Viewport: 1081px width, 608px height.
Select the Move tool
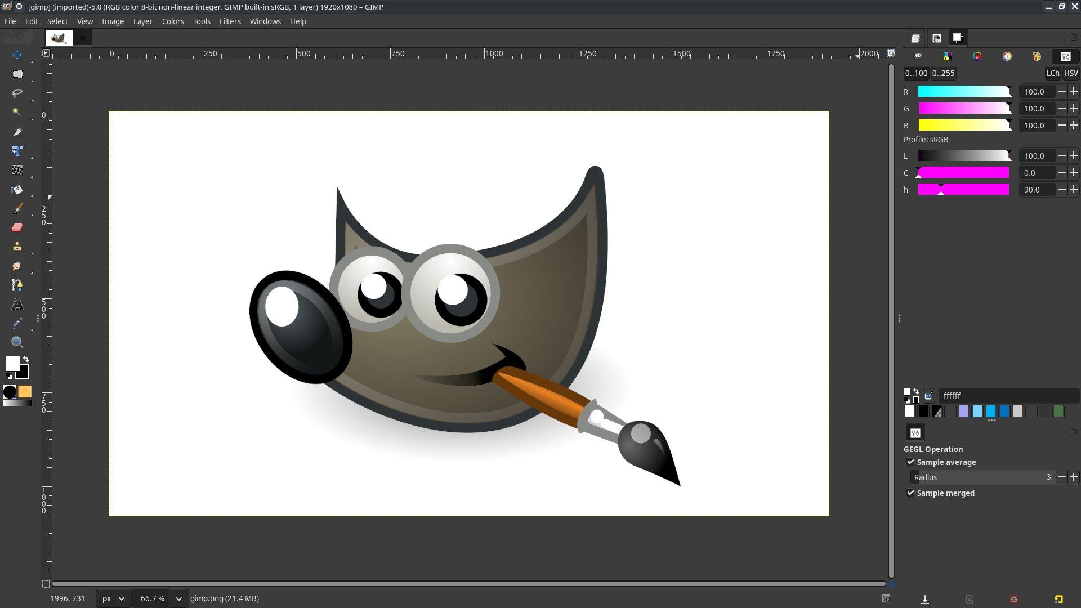click(x=17, y=55)
